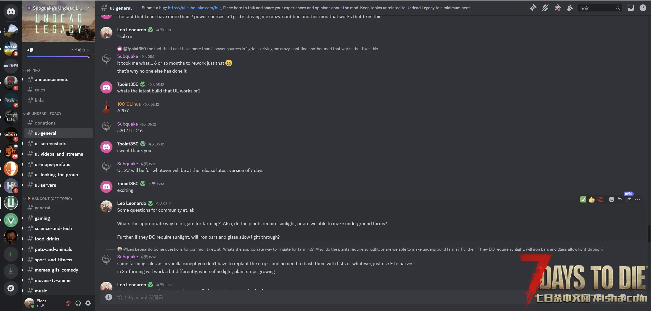Show the member list icon
Viewport: 651px width, 311px height.
570,8
